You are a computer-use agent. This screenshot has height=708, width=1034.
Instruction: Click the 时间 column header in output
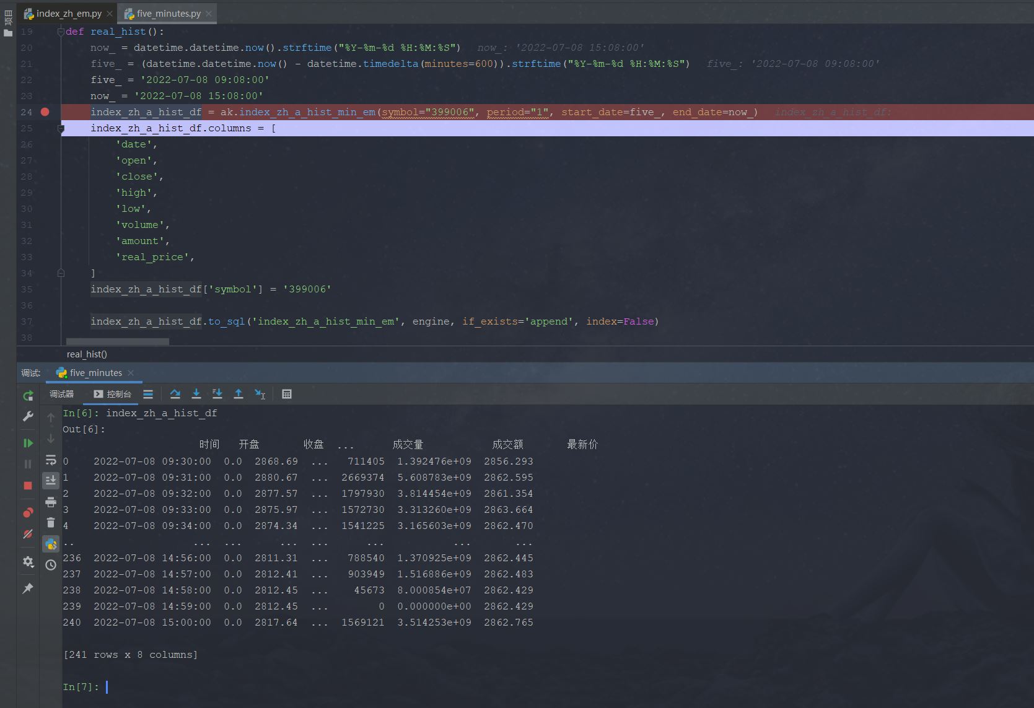[209, 445]
